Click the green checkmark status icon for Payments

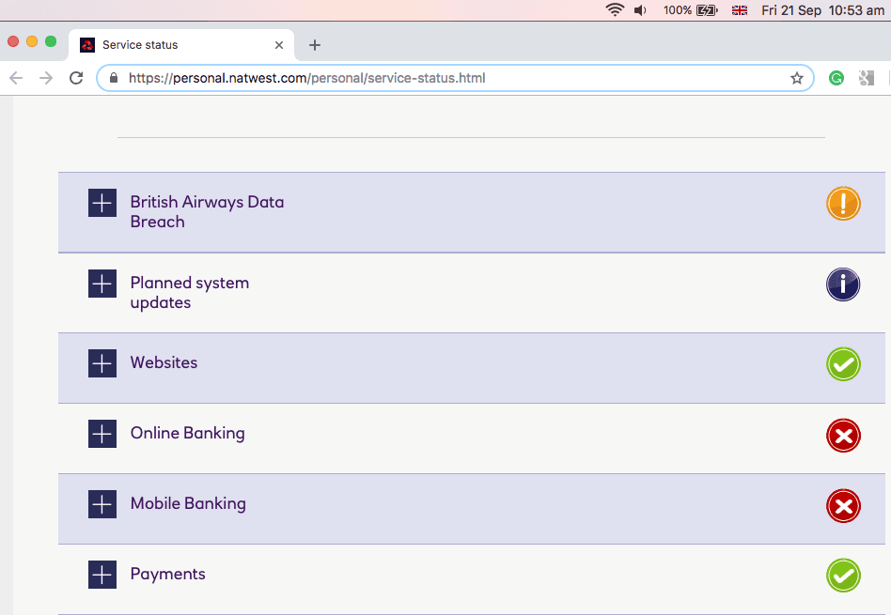click(x=843, y=576)
